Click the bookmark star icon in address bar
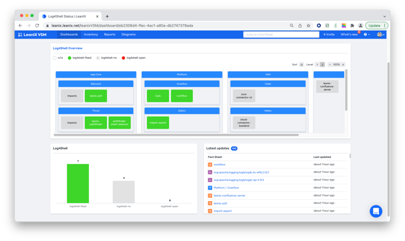The image size is (405, 241). 308,25
